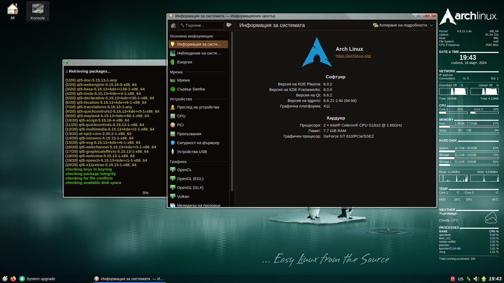This screenshot has height=283, width=504.
Task: Click the sidebar vertical scrollbar in Info Center
Action: click(232, 112)
